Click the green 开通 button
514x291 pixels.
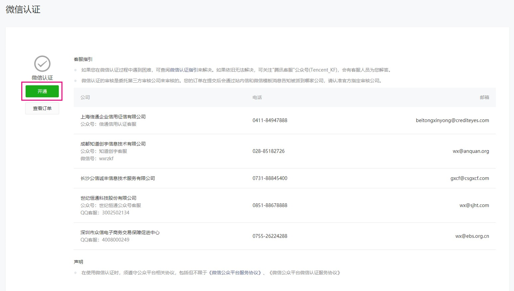(x=42, y=91)
